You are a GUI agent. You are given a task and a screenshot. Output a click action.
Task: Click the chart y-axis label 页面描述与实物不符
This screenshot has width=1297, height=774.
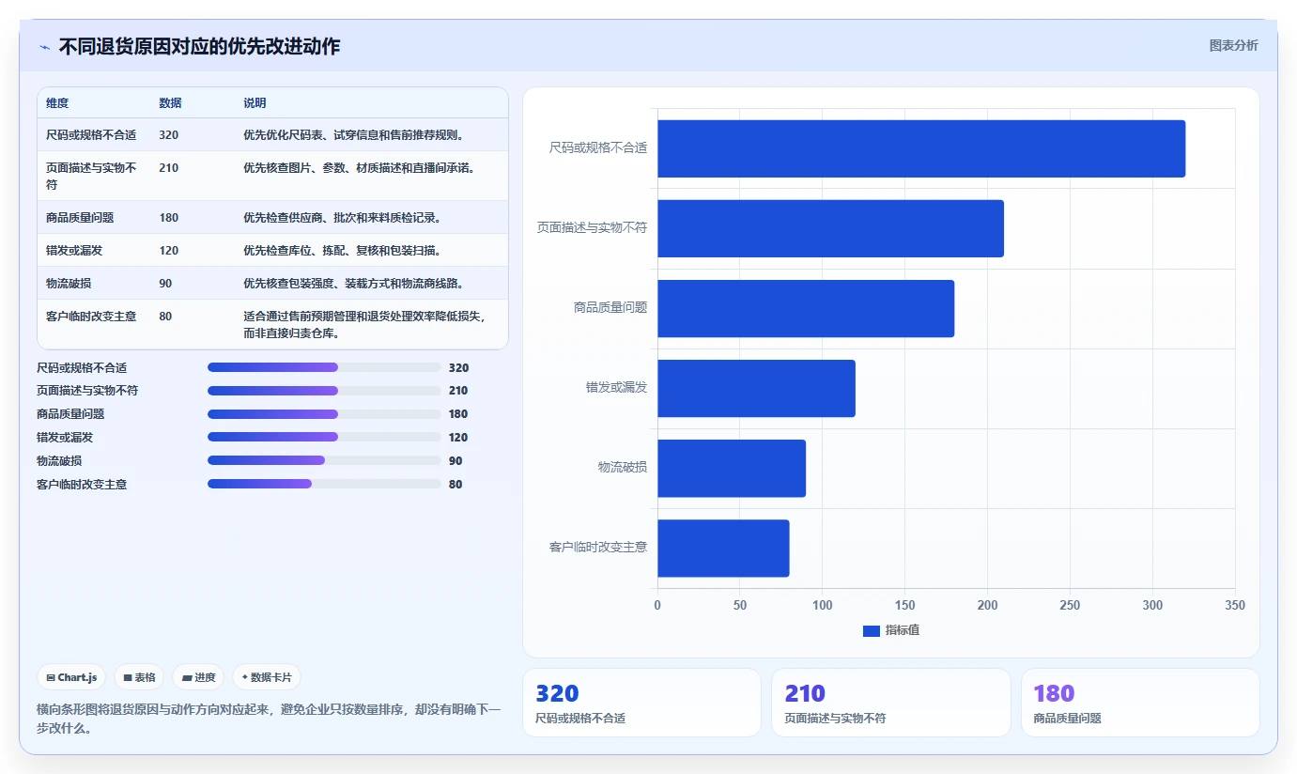click(x=593, y=228)
